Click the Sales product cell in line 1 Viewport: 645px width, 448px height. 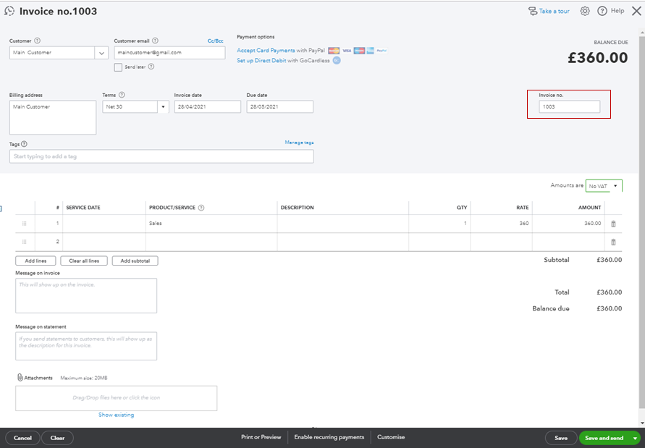(211, 224)
